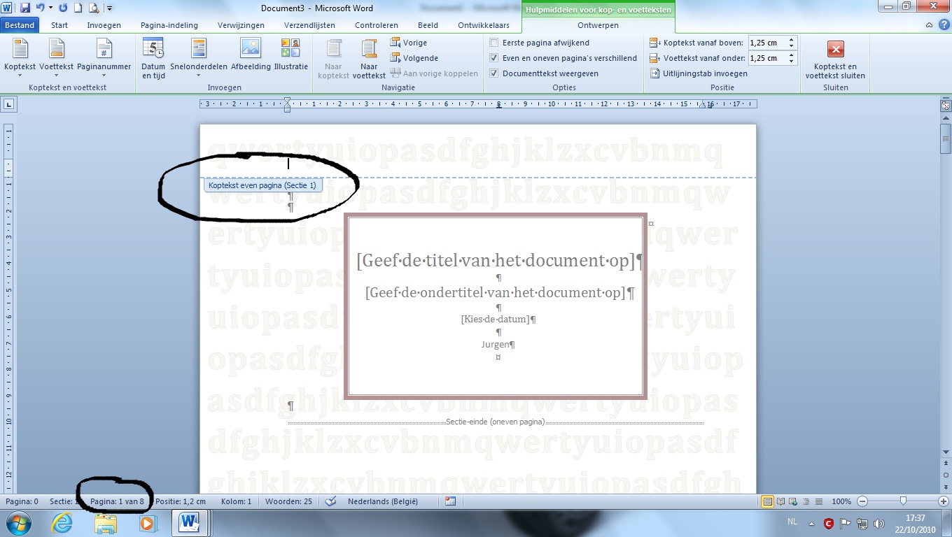Click Pagina: 1 van 8 indicator

click(x=117, y=501)
